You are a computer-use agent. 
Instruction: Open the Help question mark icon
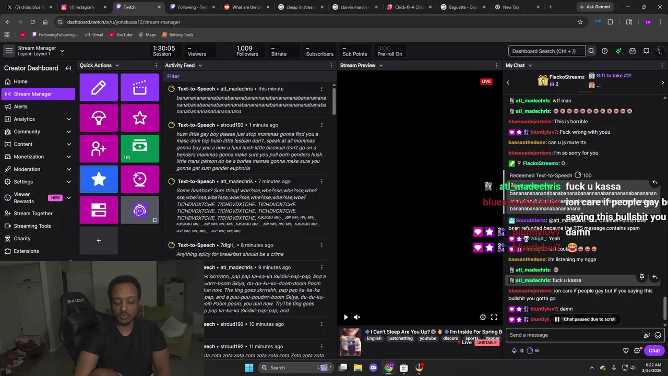(x=604, y=51)
